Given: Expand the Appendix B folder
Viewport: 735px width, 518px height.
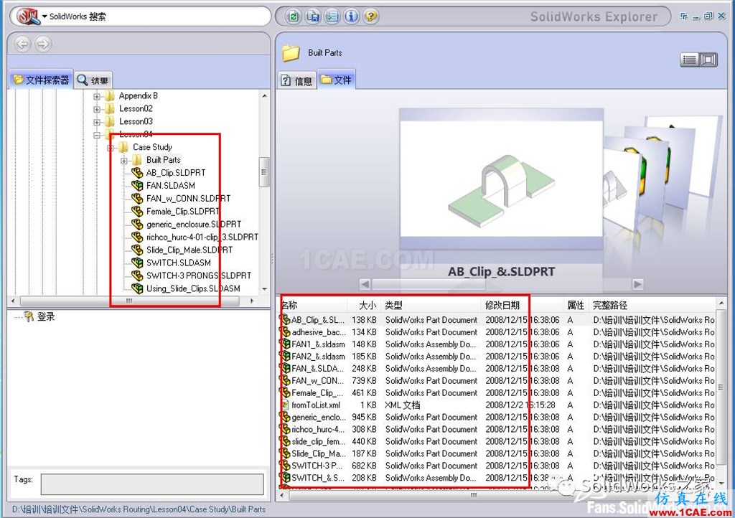Looking at the screenshot, I should [x=97, y=96].
